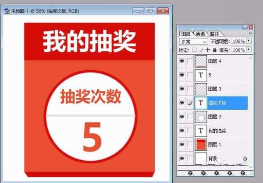Click the link box beside 背景 layer
This screenshot has height=183, width=263.
190,158
